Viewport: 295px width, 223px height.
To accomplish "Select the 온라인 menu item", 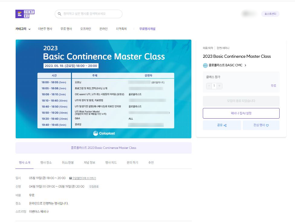I will pos(103,29).
